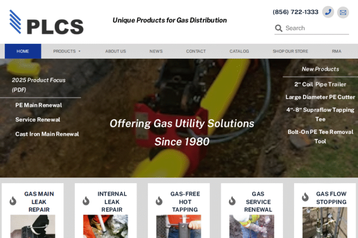Screen dimensions: 358x238
Task: Open Gas Flow Stopping thumbnail image
Action: pos(324,223)
